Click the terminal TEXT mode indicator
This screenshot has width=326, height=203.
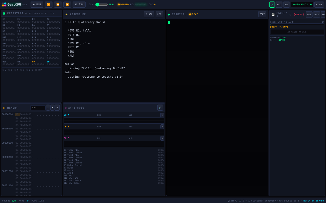pyautogui.click(x=194, y=14)
